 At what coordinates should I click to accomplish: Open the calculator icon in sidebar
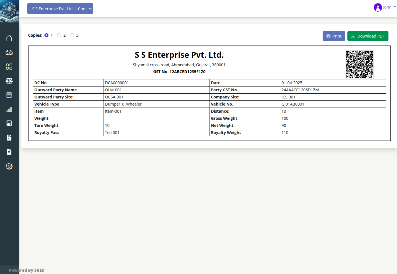pos(9,123)
